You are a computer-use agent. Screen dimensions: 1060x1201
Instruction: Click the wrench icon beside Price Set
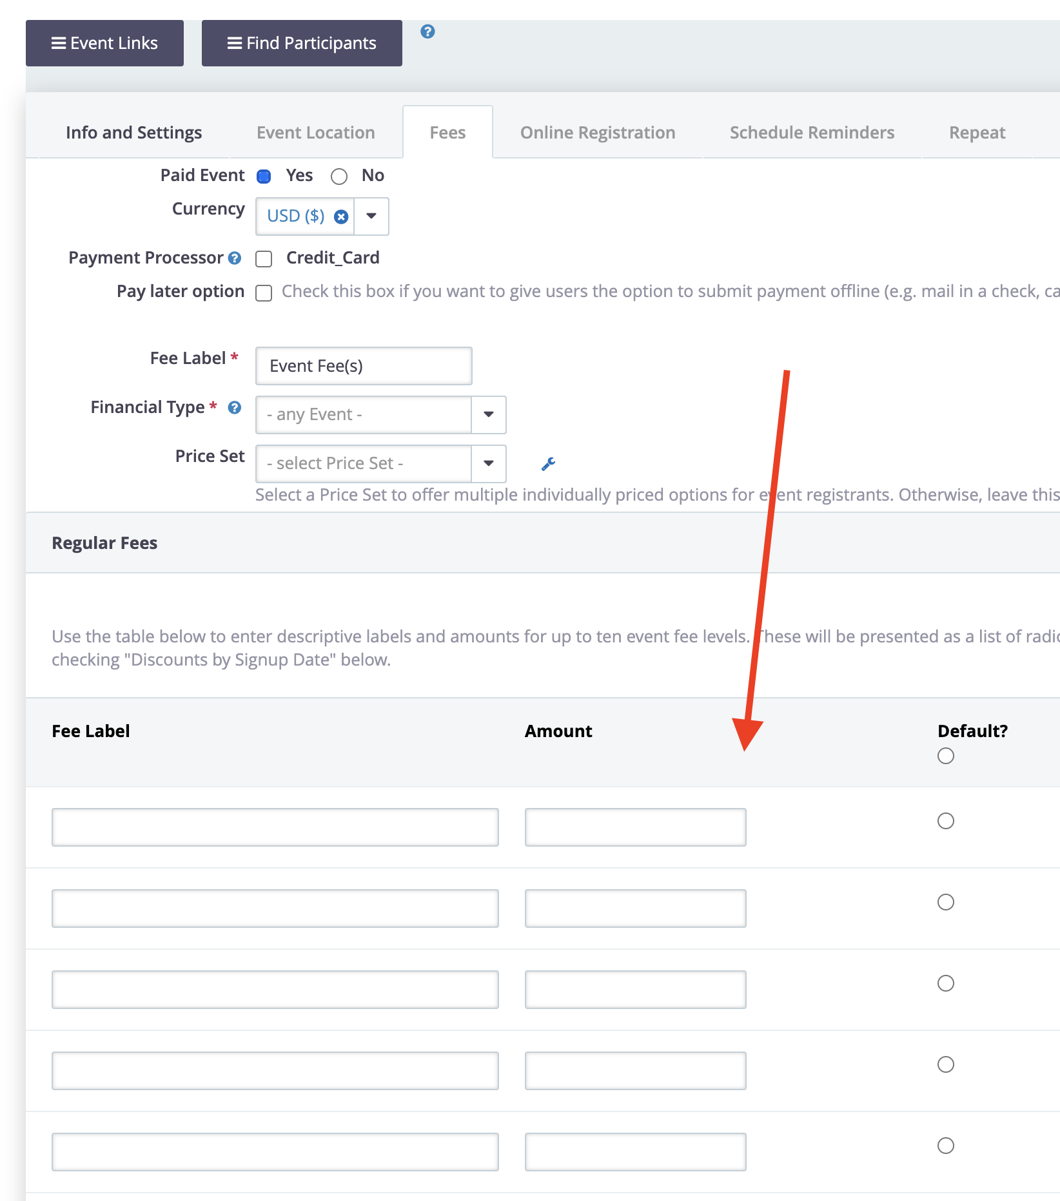point(548,464)
